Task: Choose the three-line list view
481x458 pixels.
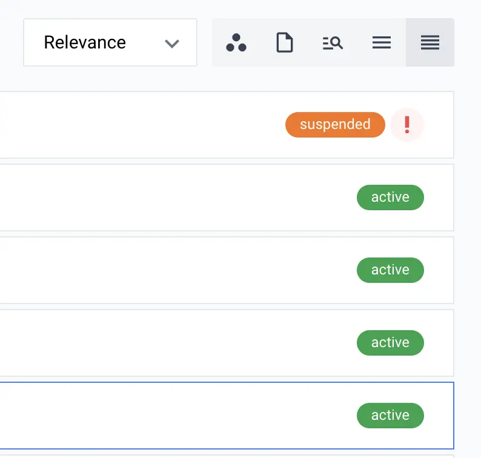Action: pos(381,42)
